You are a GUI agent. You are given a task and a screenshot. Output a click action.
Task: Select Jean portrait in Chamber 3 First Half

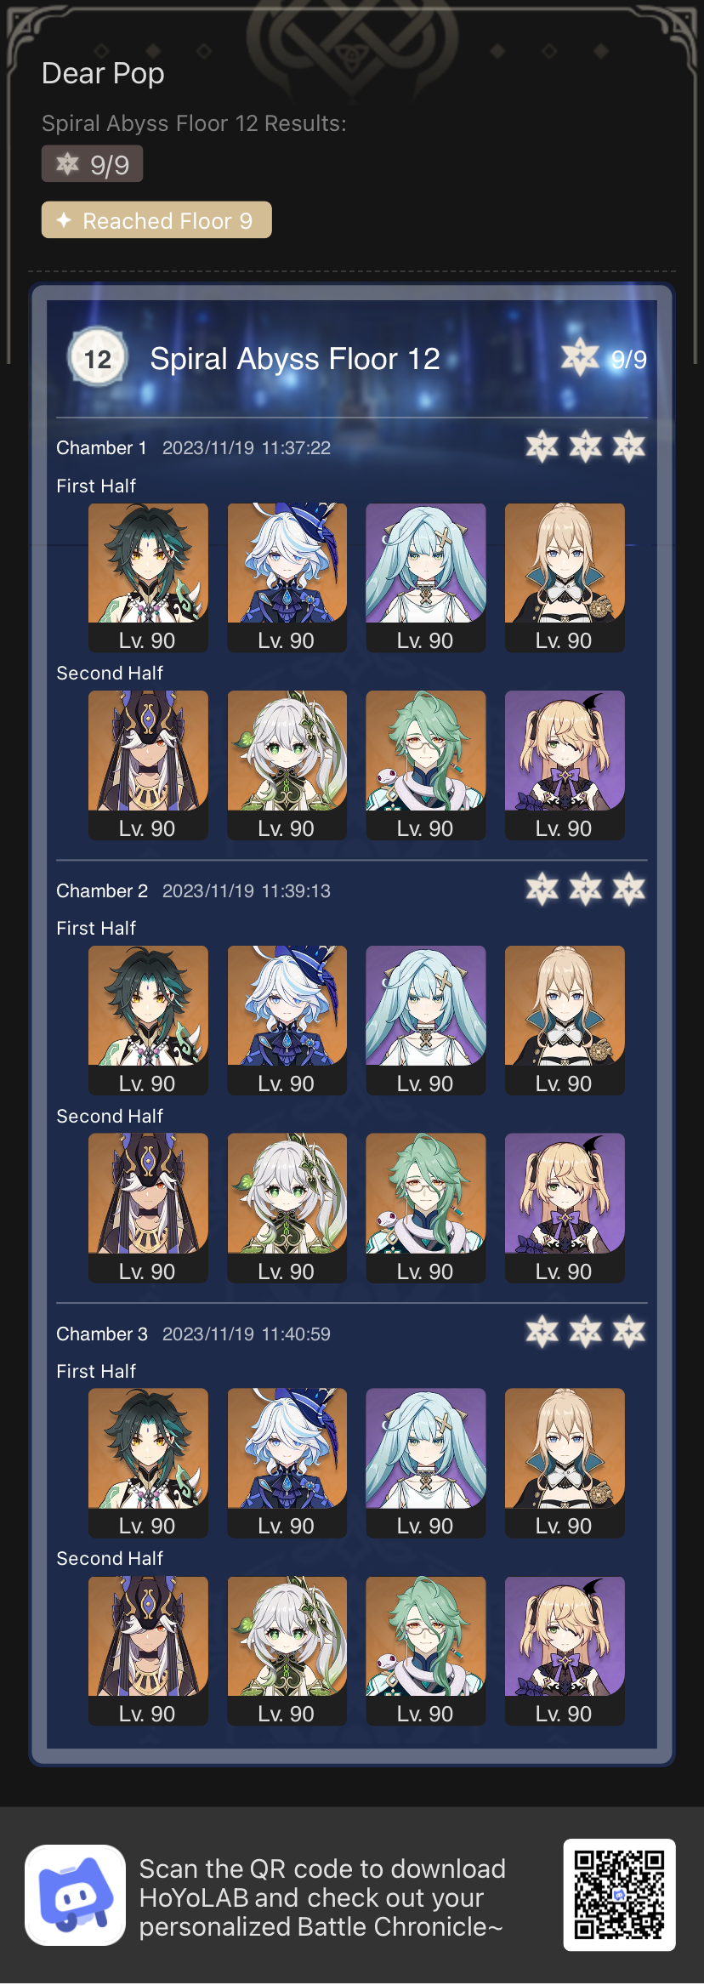tap(565, 1463)
